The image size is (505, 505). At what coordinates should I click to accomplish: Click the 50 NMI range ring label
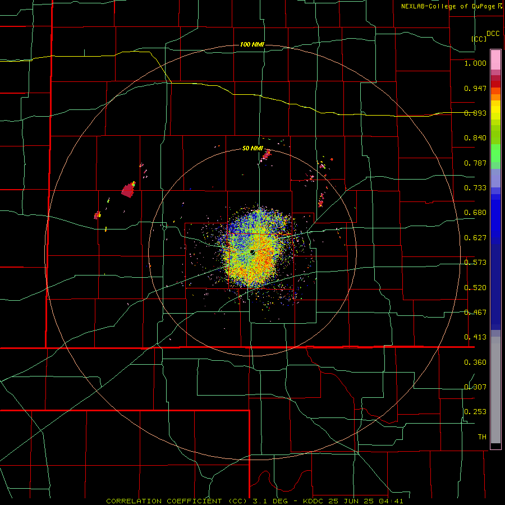252,149
